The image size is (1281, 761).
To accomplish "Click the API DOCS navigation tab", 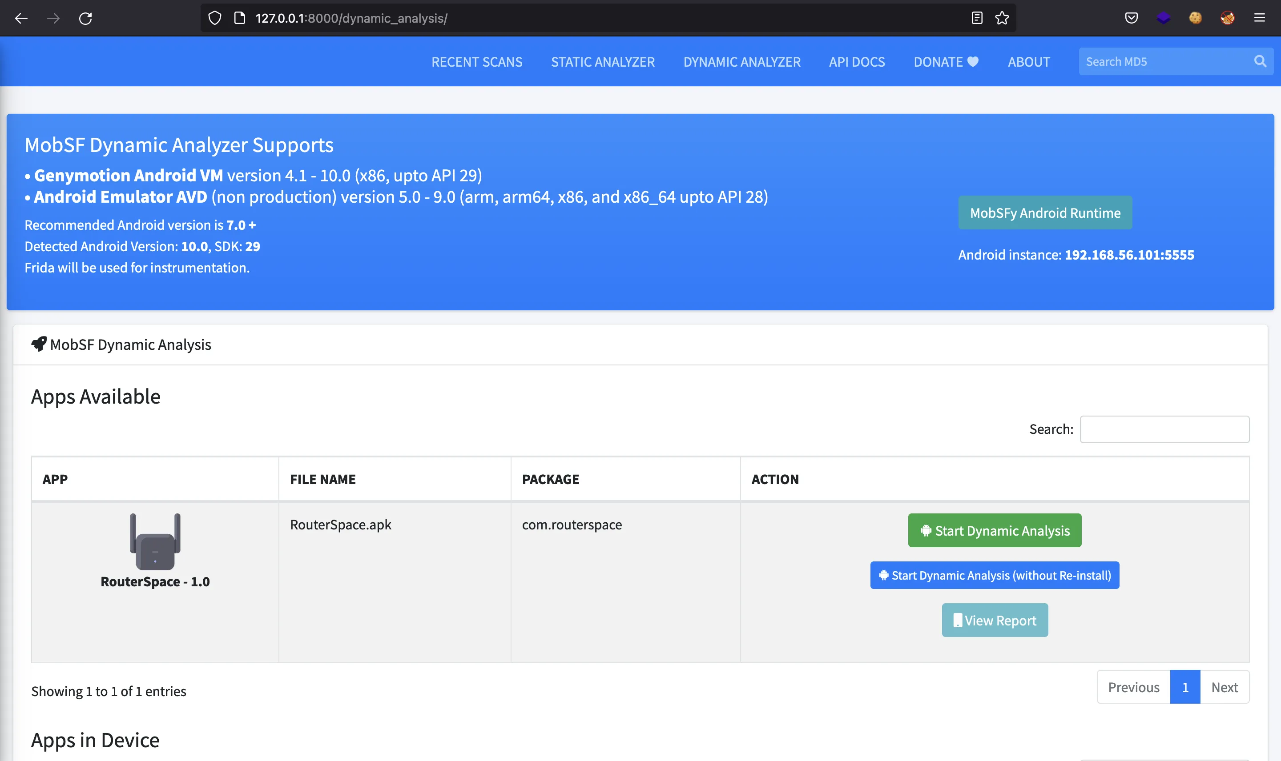I will point(856,61).
